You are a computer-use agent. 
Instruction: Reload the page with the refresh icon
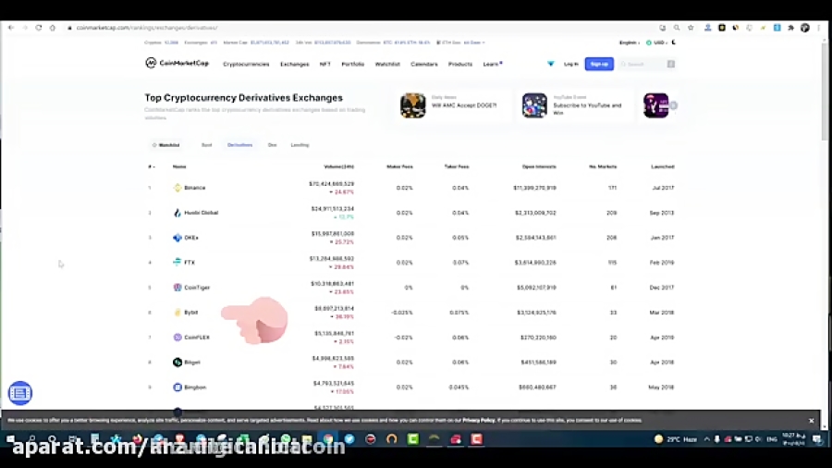point(38,28)
